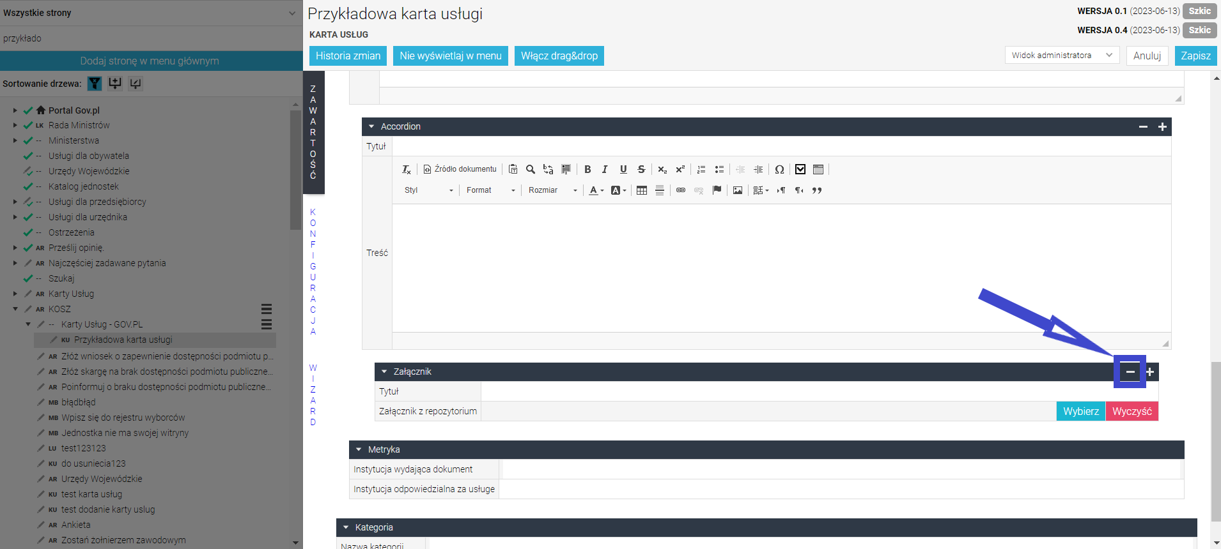Toggle Źródło dokumentu source view
The image size is (1221, 549).
point(460,169)
